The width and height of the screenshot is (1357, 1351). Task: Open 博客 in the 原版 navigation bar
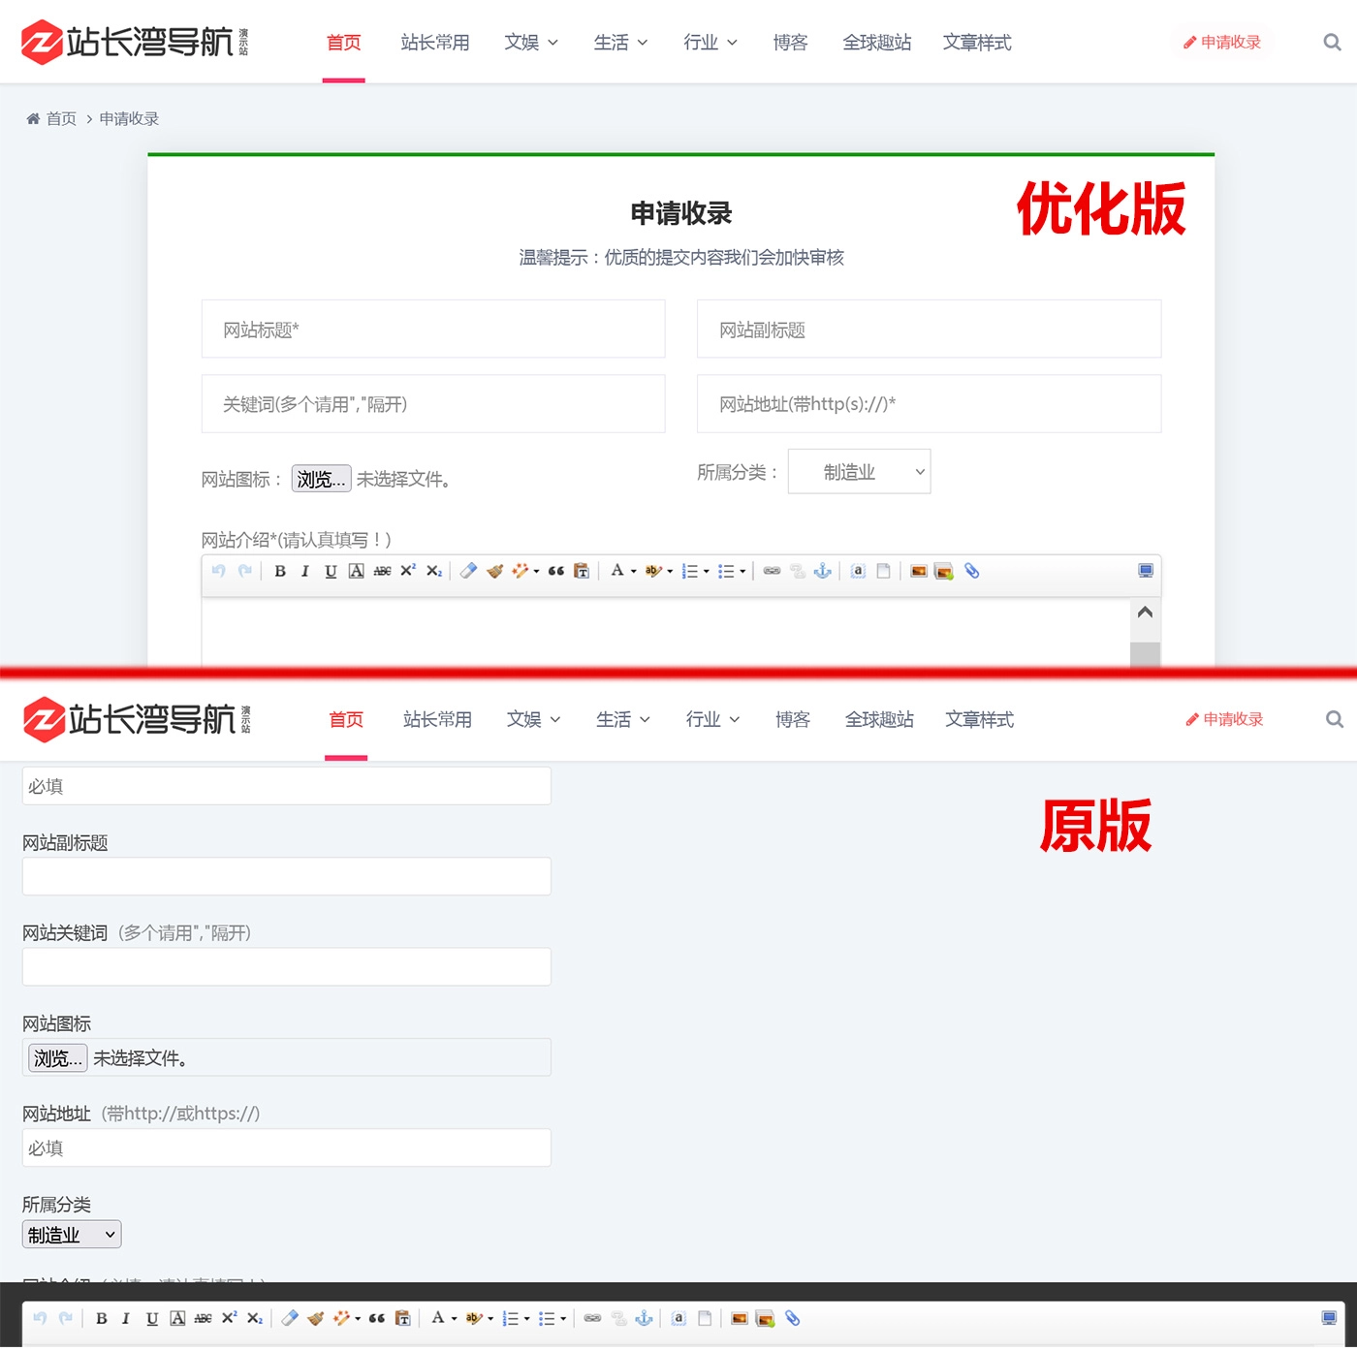click(792, 719)
